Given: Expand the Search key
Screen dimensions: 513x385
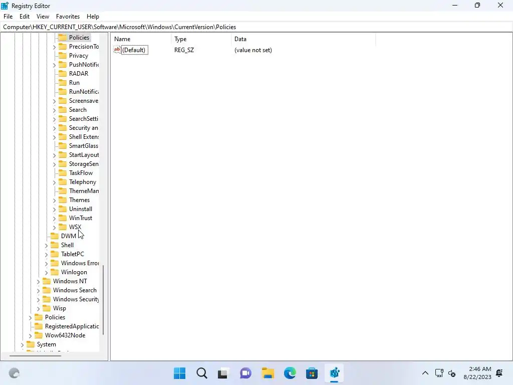Looking at the screenshot, I should click(54, 110).
